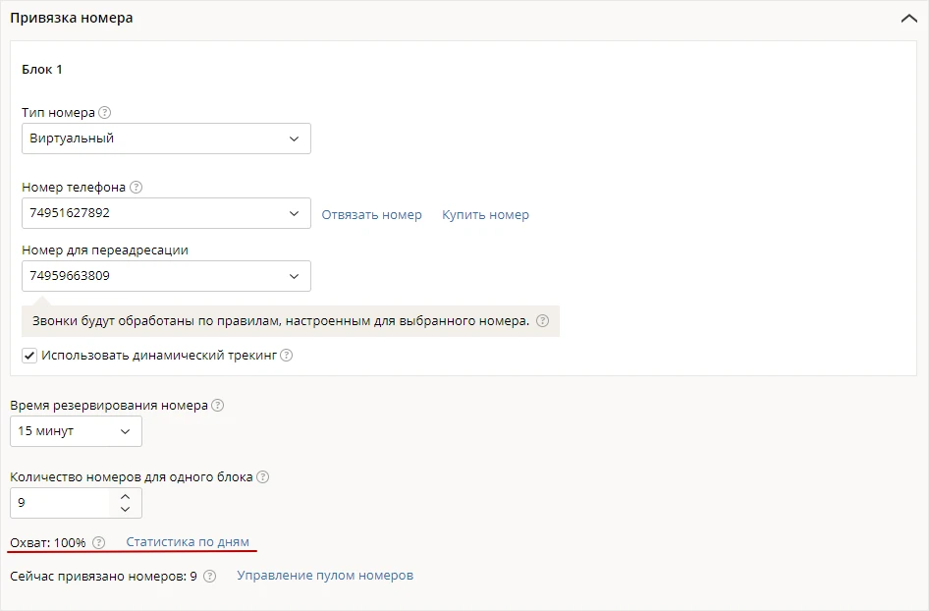This screenshot has height=611, width=929.
Task: Decrease number count with down stepper arrow
Action: pyautogui.click(x=125, y=509)
